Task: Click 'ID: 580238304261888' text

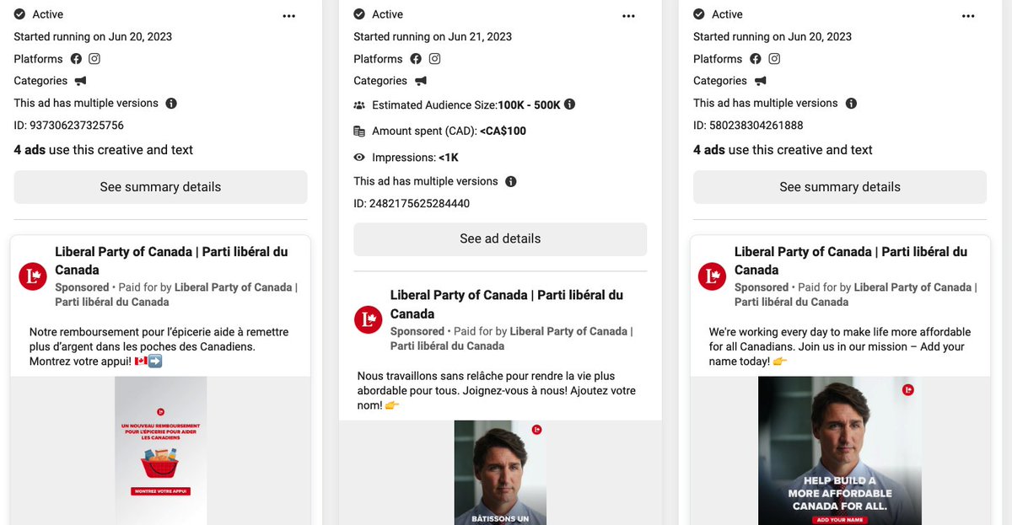Action: tap(748, 126)
